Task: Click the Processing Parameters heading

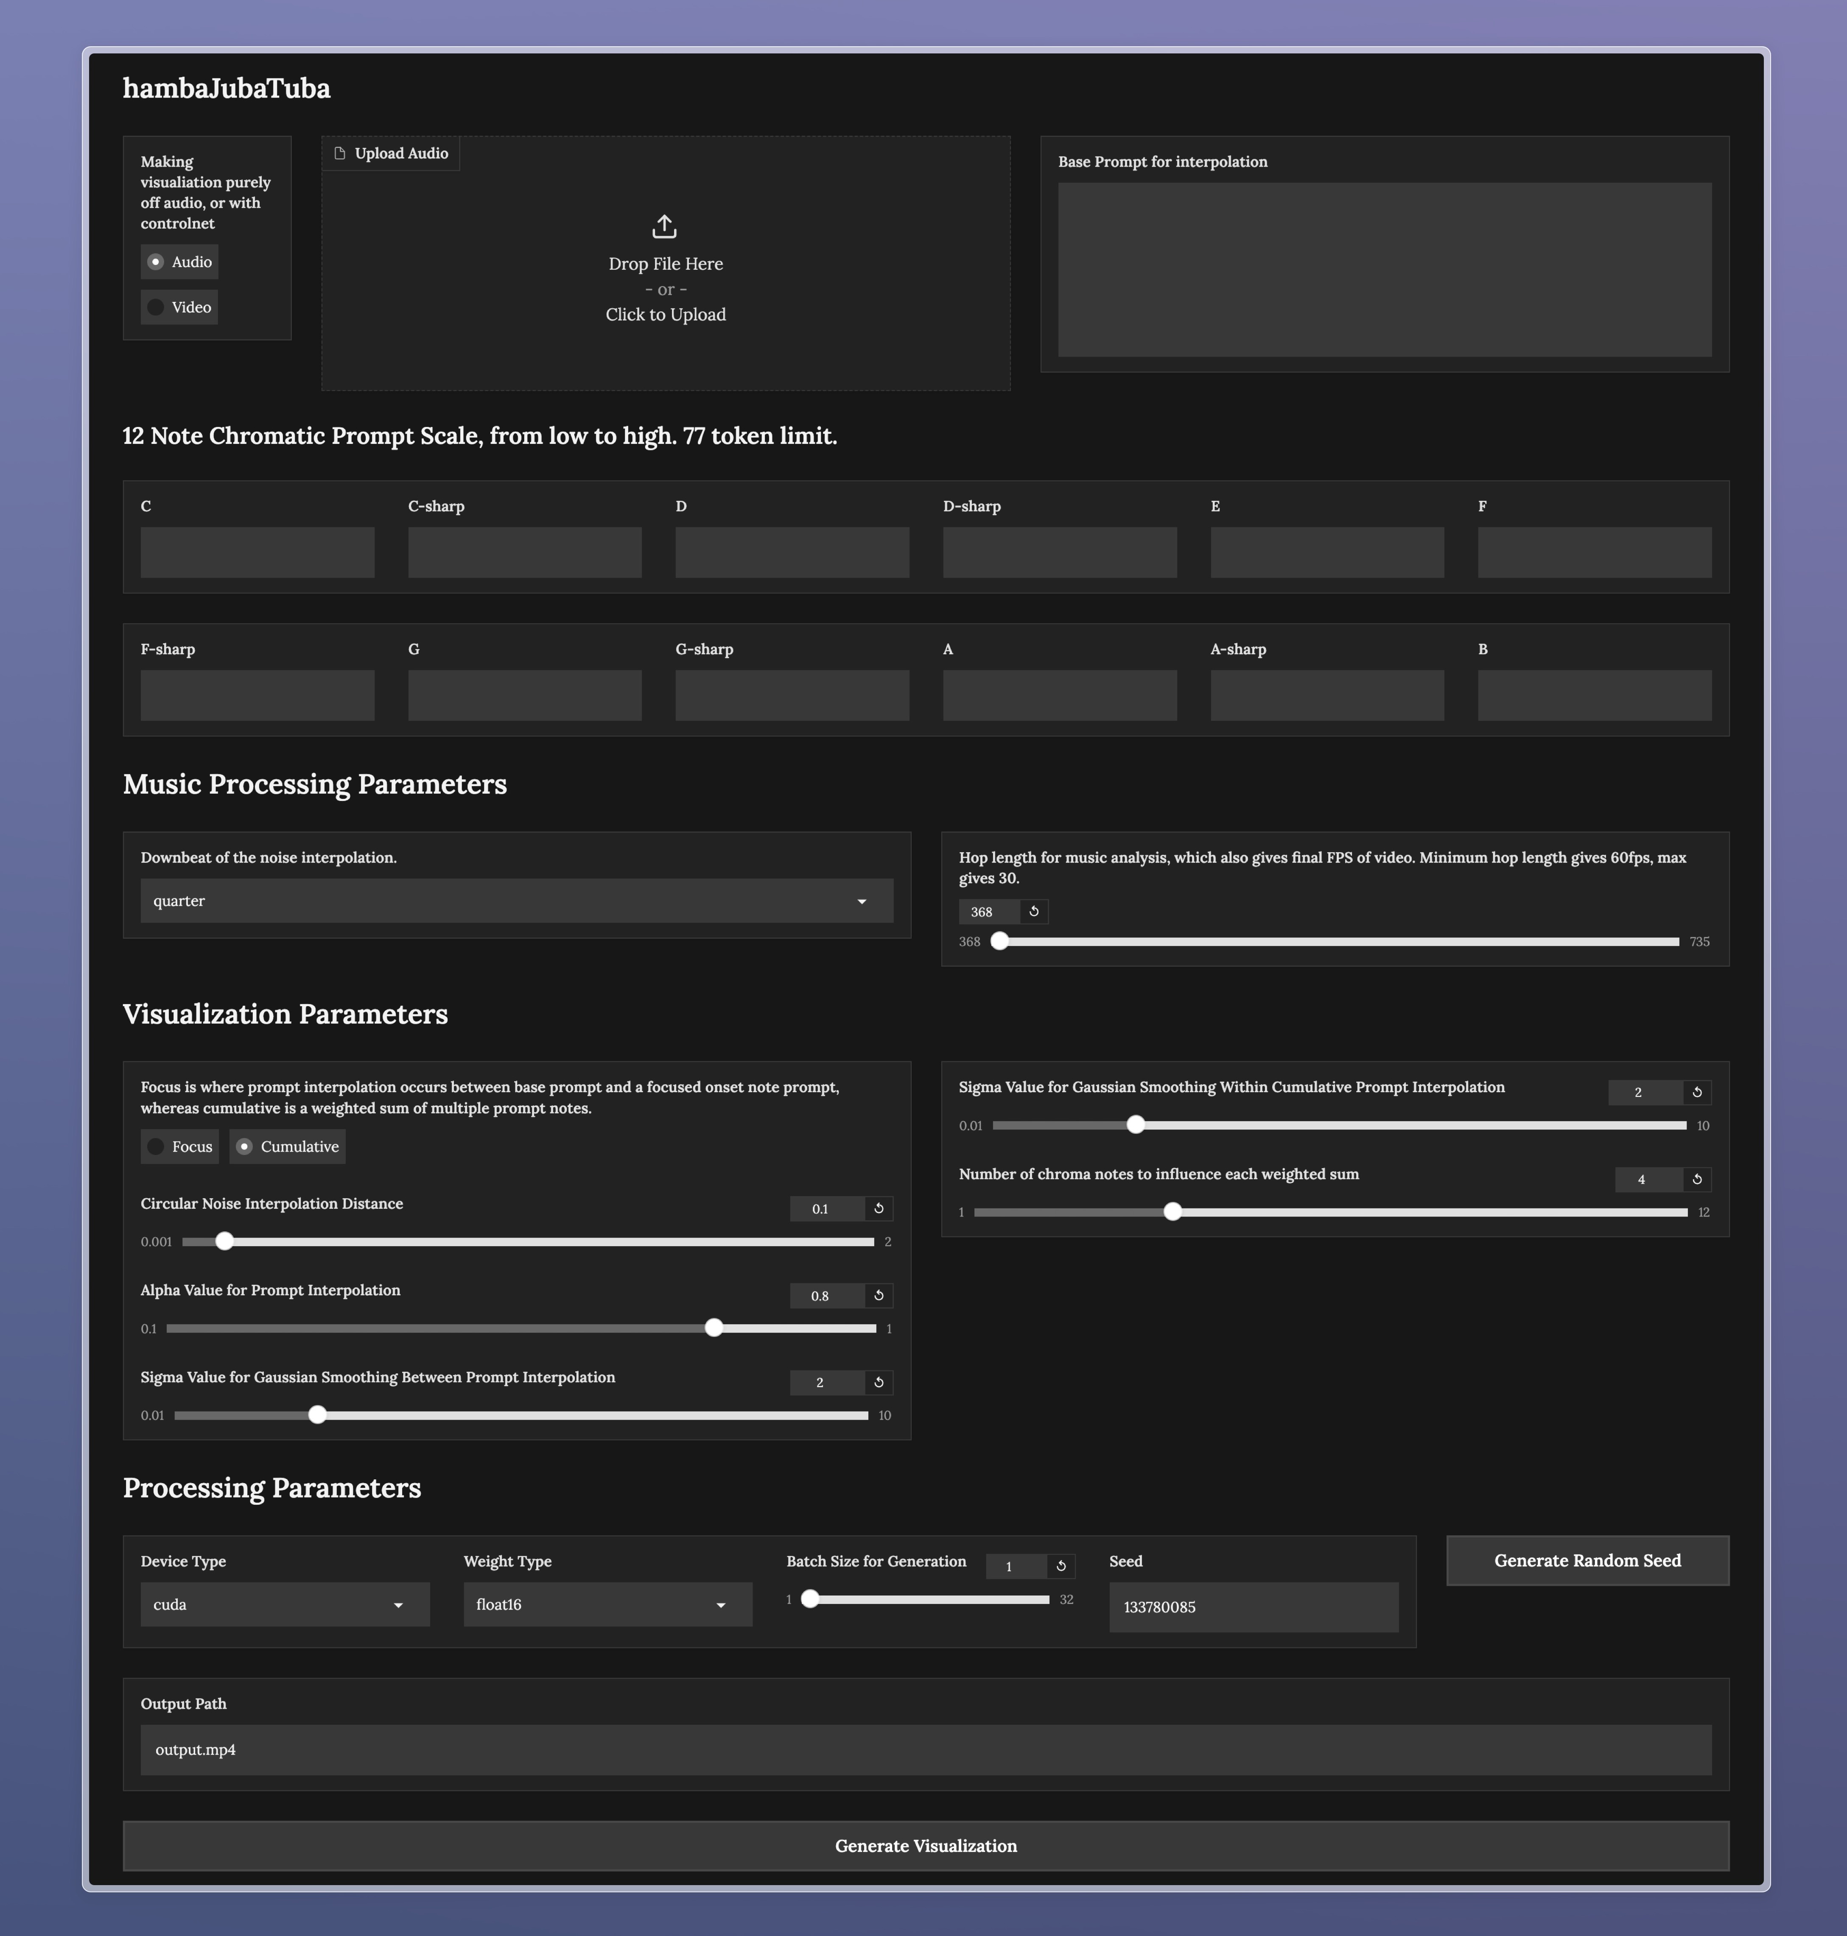Action: point(272,1488)
